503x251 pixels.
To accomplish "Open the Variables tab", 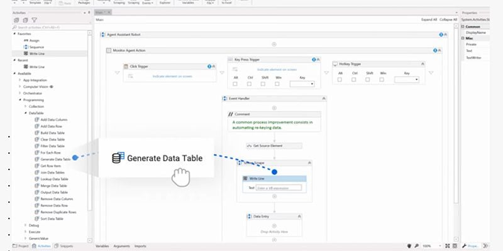I will click(102, 246).
